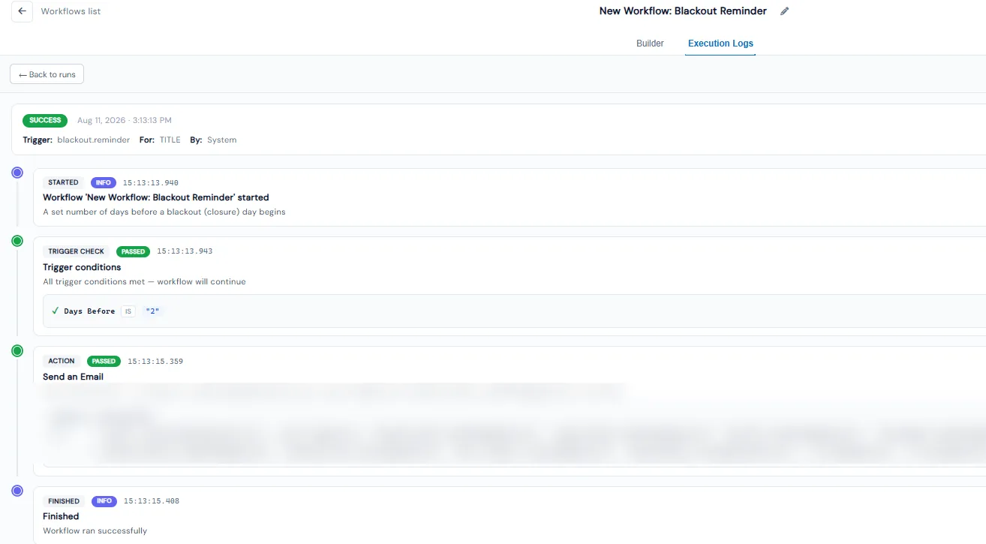986x544 pixels.
Task: Click the 'Workflow ... started' log heading
Action: pyautogui.click(x=155, y=197)
